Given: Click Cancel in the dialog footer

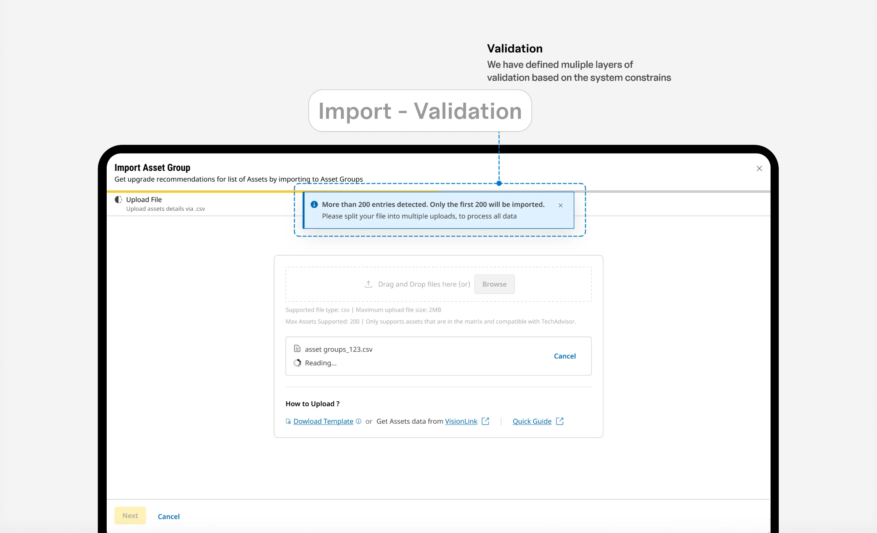Looking at the screenshot, I should (x=168, y=516).
